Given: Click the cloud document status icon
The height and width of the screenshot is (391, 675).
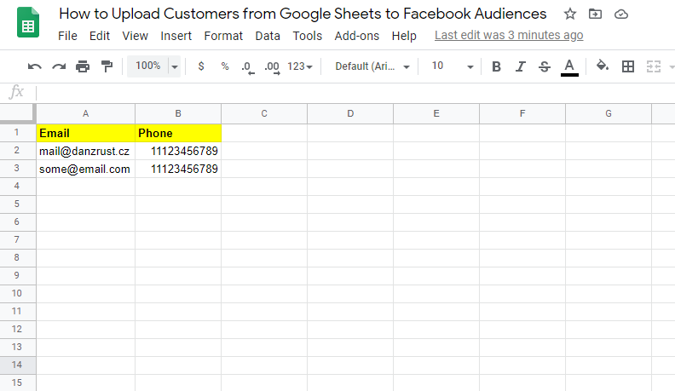Looking at the screenshot, I should click(620, 14).
